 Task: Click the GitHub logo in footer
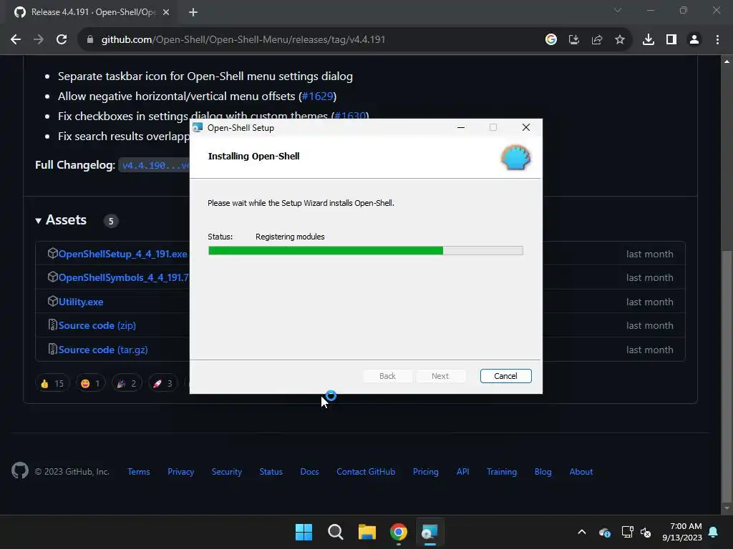point(20,470)
